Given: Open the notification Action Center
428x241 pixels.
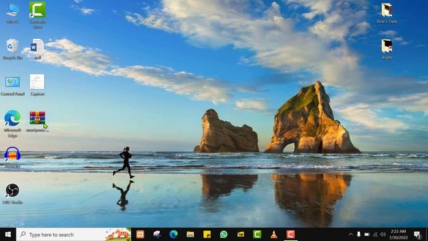Looking at the screenshot, I should [x=417, y=234].
